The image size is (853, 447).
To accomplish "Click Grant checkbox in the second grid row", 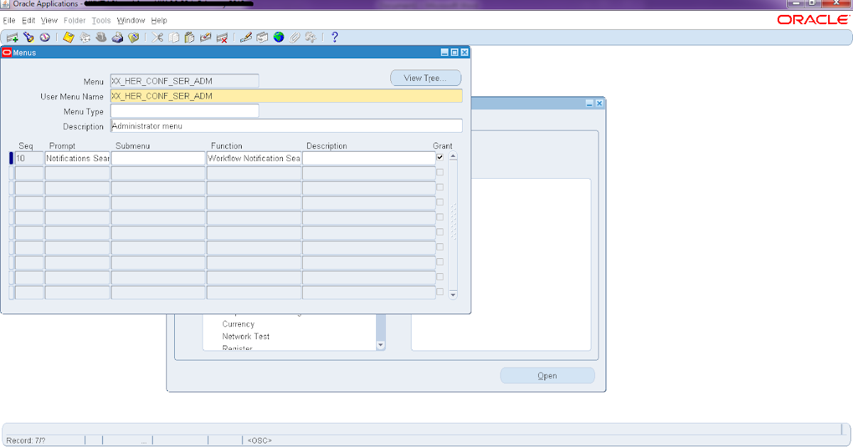I will pyautogui.click(x=440, y=172).
